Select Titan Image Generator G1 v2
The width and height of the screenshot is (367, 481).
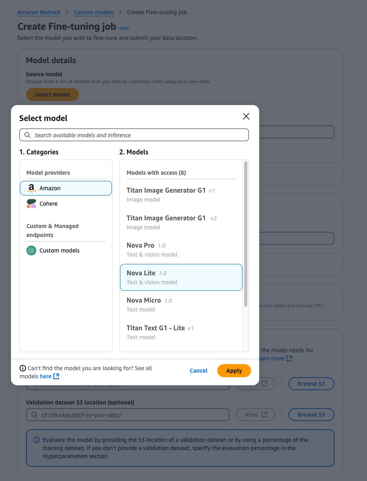pos(181,222)
